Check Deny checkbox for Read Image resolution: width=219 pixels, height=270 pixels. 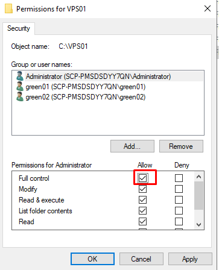pyautogui.click(x=179, y=221)
